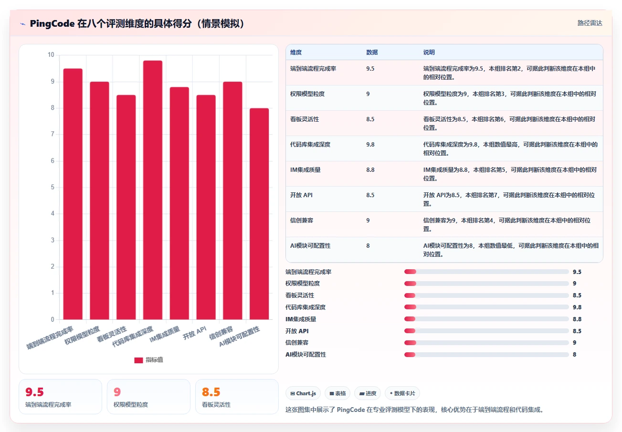
Task: Click the 进度 tag
Action: tap(368, 393)
